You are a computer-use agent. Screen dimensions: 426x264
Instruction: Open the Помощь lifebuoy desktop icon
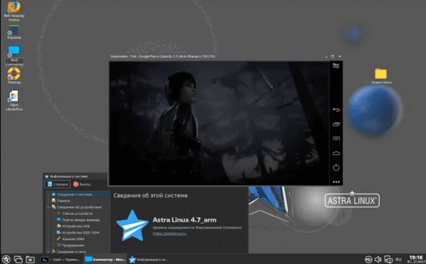[14, 76]
